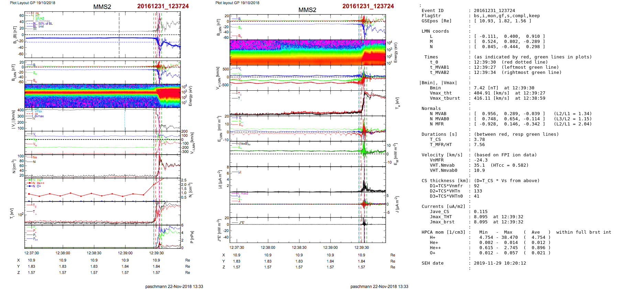
Task: Select the Event ID label in the text panel
Action: 432,11
